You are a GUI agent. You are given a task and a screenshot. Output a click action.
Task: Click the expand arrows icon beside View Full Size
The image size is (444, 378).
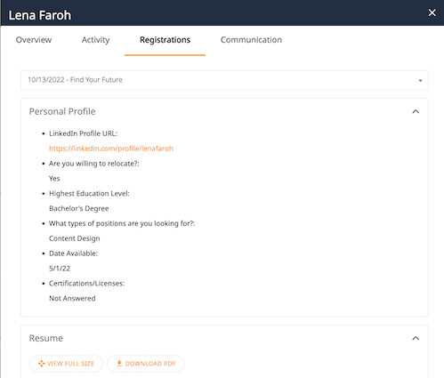[x=41, y=364]
